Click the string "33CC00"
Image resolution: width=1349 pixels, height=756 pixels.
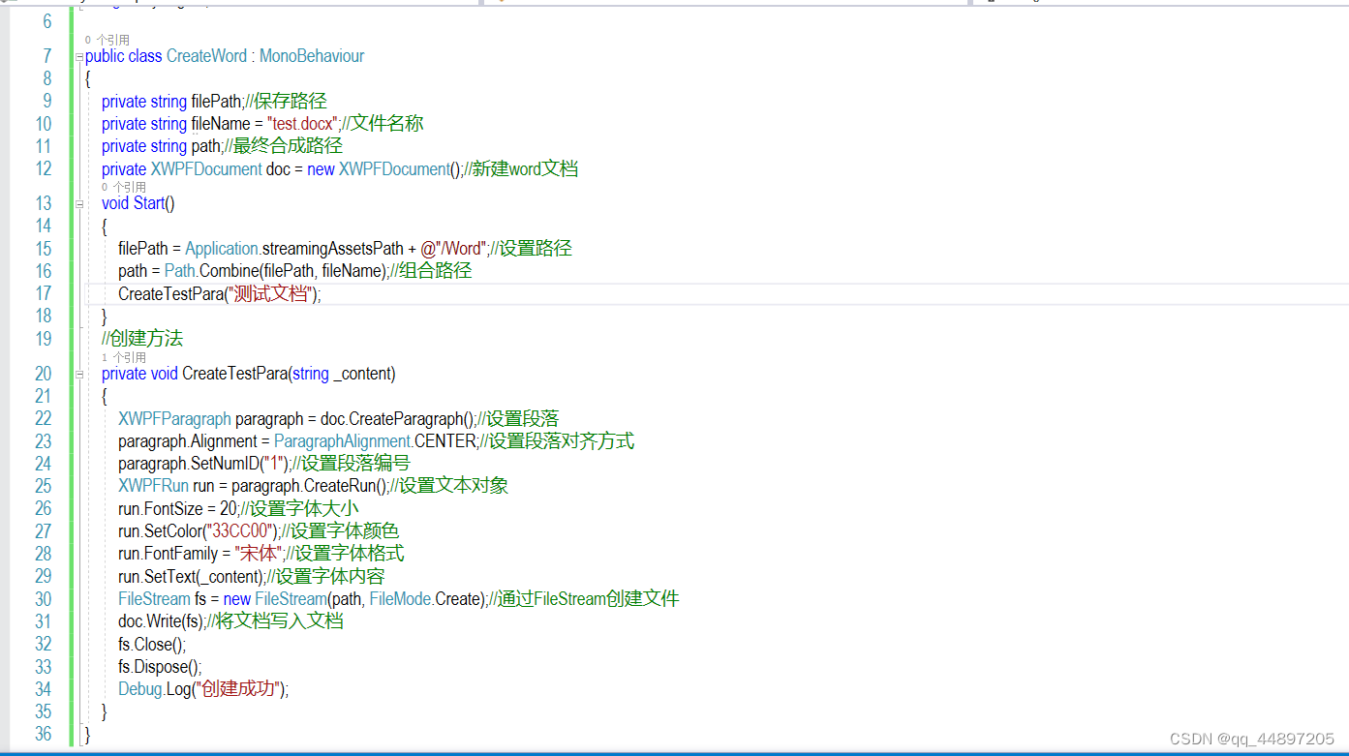click(238, 531)
